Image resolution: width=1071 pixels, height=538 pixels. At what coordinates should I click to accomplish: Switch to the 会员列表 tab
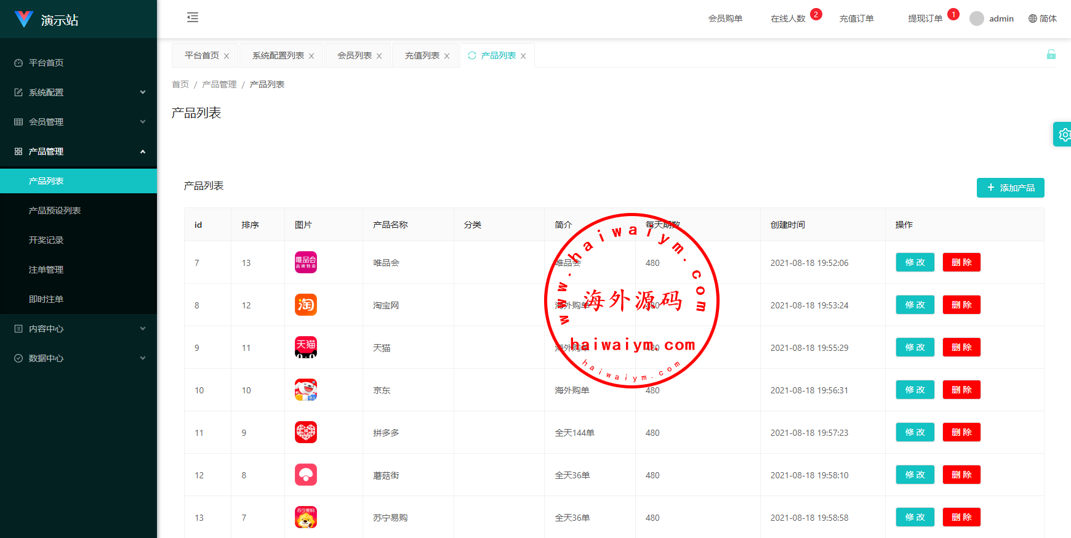coord(355,55)
